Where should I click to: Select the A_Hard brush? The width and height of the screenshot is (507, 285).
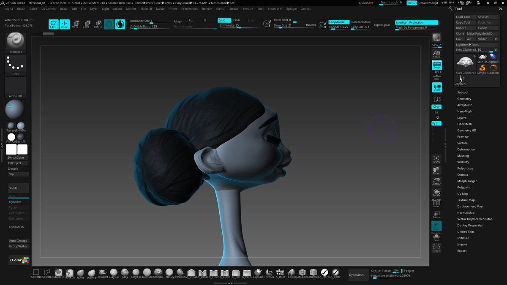coord(324,274)
